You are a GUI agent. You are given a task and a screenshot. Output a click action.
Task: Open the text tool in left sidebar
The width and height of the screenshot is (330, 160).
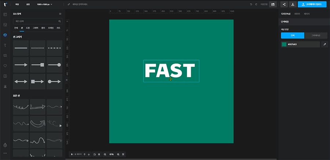click(x=5, y=45)
